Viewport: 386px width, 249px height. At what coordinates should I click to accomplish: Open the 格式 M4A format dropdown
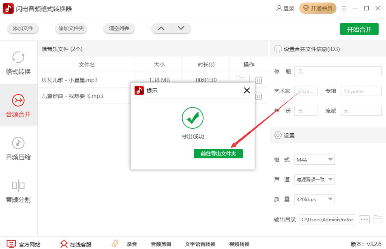[x=314, y=160]
